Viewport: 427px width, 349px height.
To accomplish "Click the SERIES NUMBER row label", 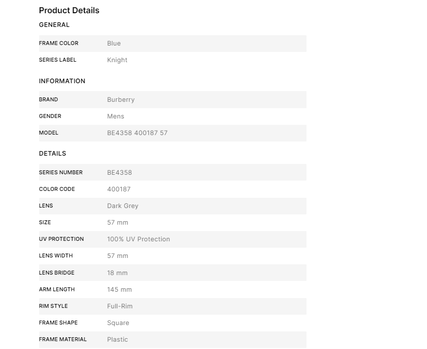I will tap(61, 172).
